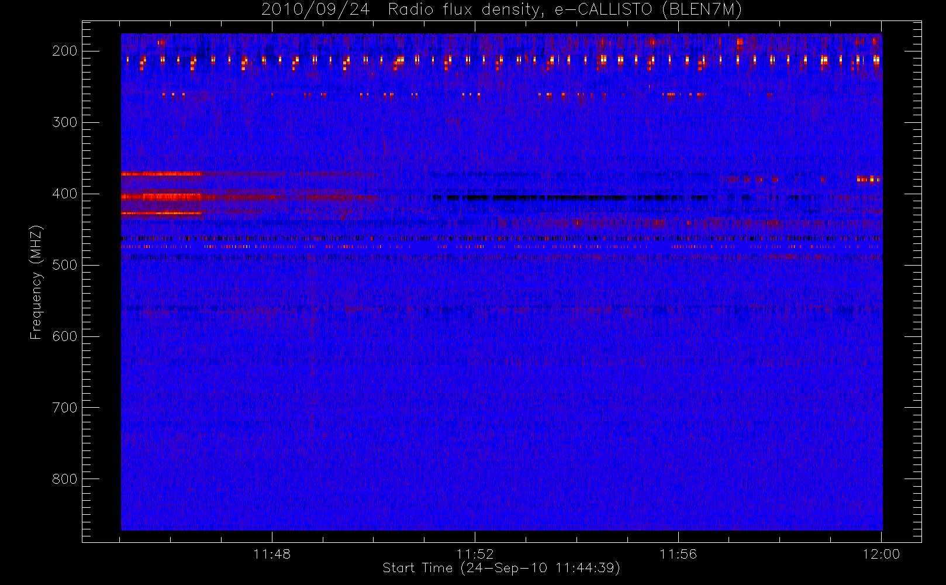
Task: Click the 700 frequency tick label
Action: click(x=65, y=408)
